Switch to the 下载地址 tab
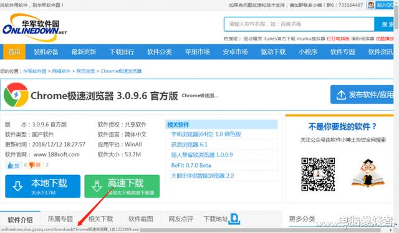The width and height of the screenshot is (399, 233). (216, 219)
